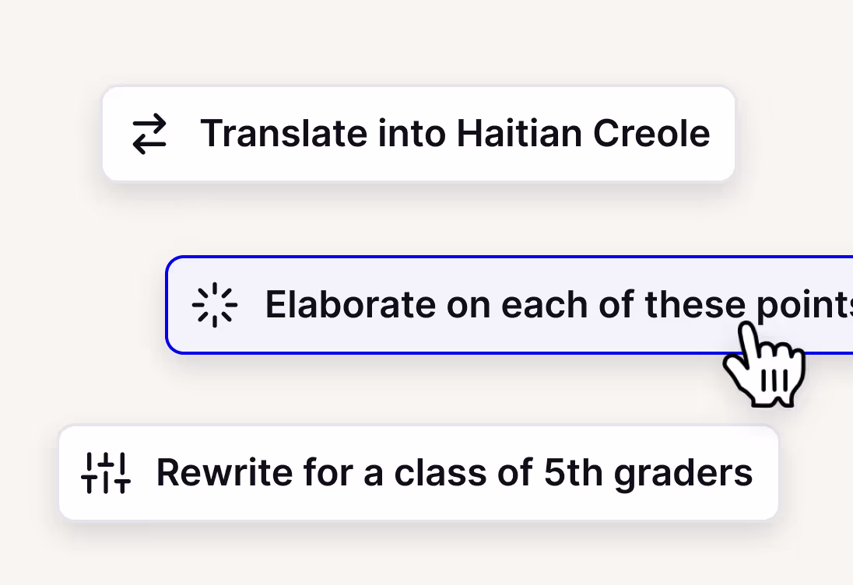Click the spinner icon beside Elaborate
The width and height of the screenshot is (853, 585).
214,305
